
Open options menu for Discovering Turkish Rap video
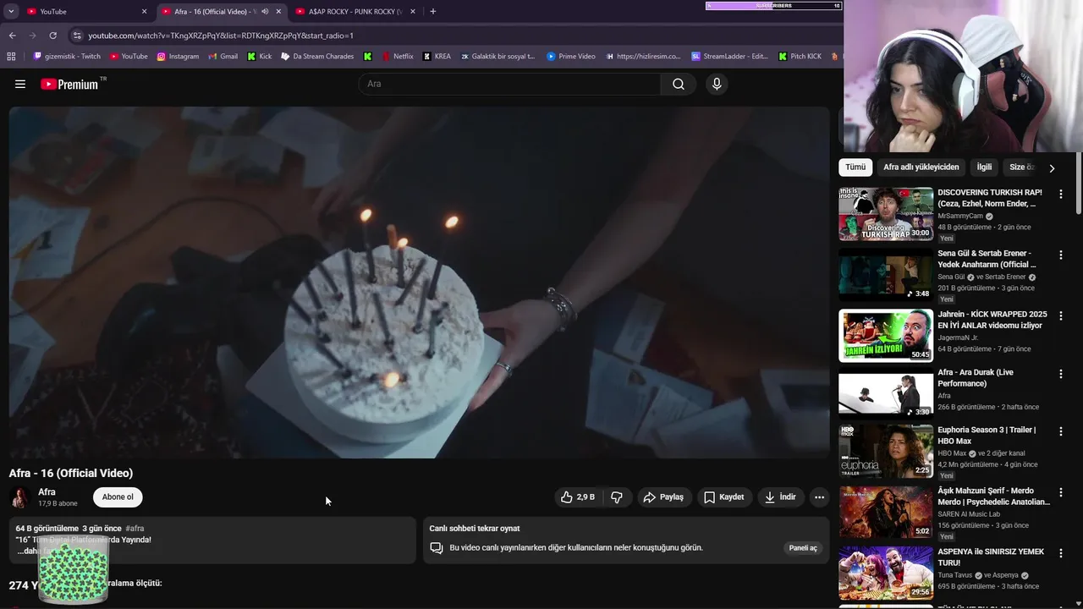[1061, 195]
